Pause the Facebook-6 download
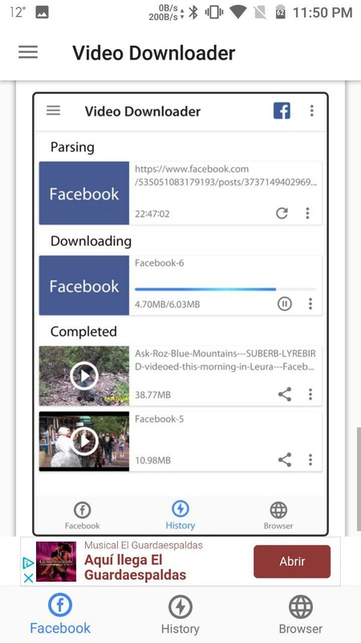The image size is (361, 643). click(x=285, y=304)
